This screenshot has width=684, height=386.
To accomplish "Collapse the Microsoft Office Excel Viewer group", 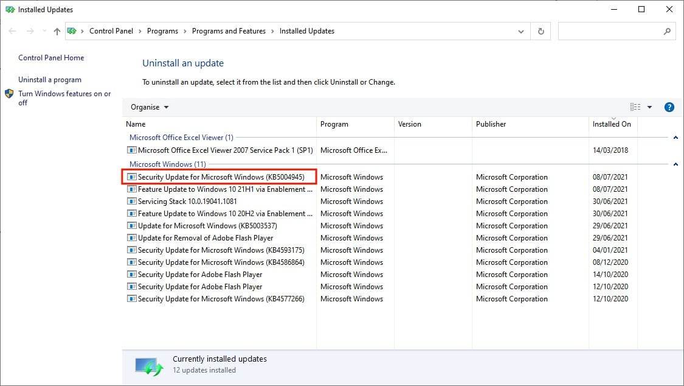I will pos(675,137).
